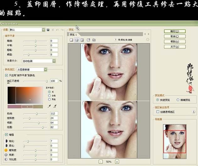Click the 锐化 sharpen half-moon icon

pos(6,141)
